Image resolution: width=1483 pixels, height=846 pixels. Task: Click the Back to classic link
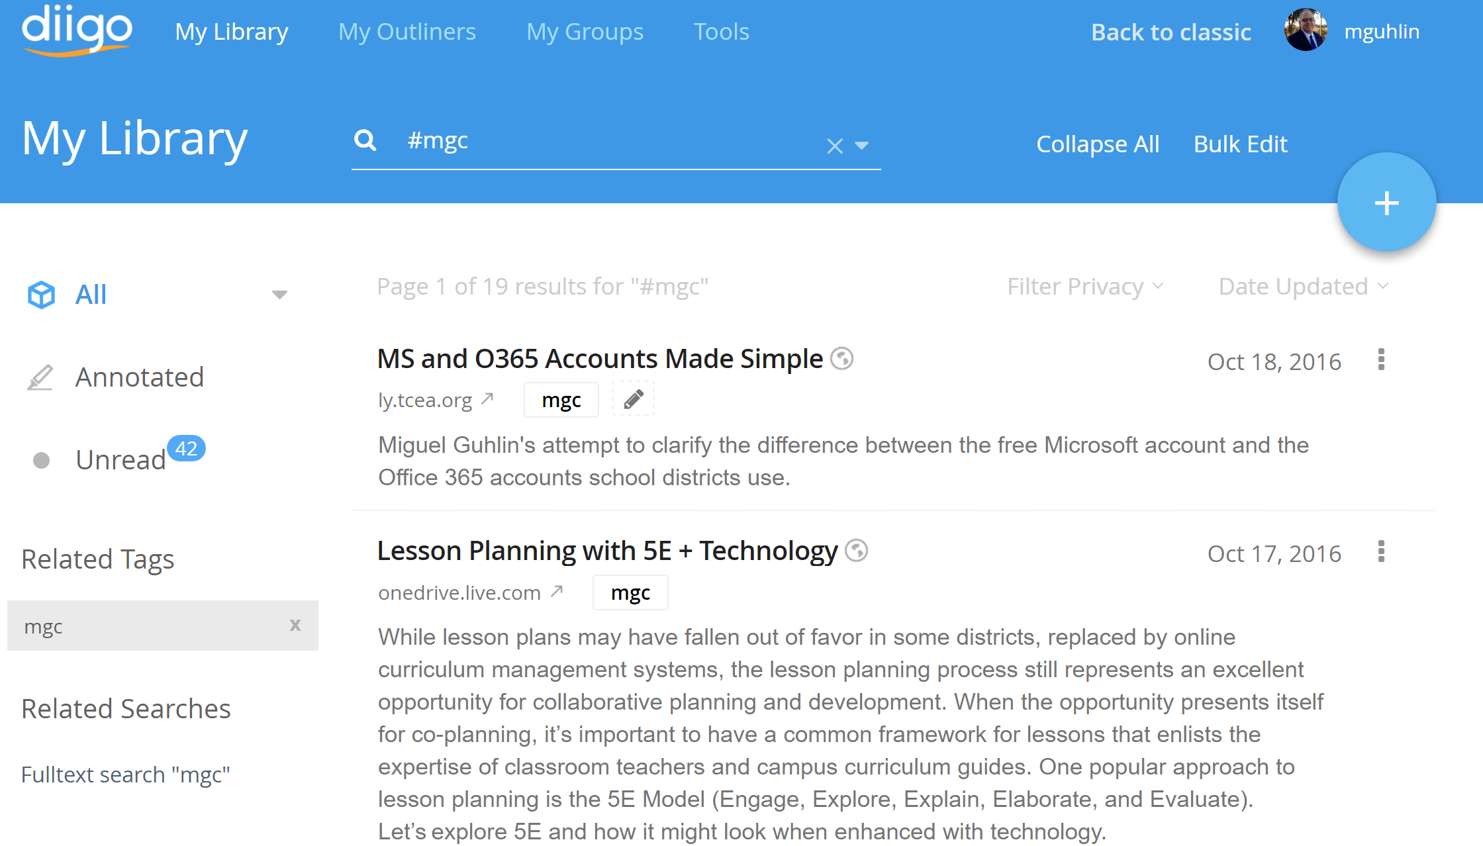tap(1171, 32)
